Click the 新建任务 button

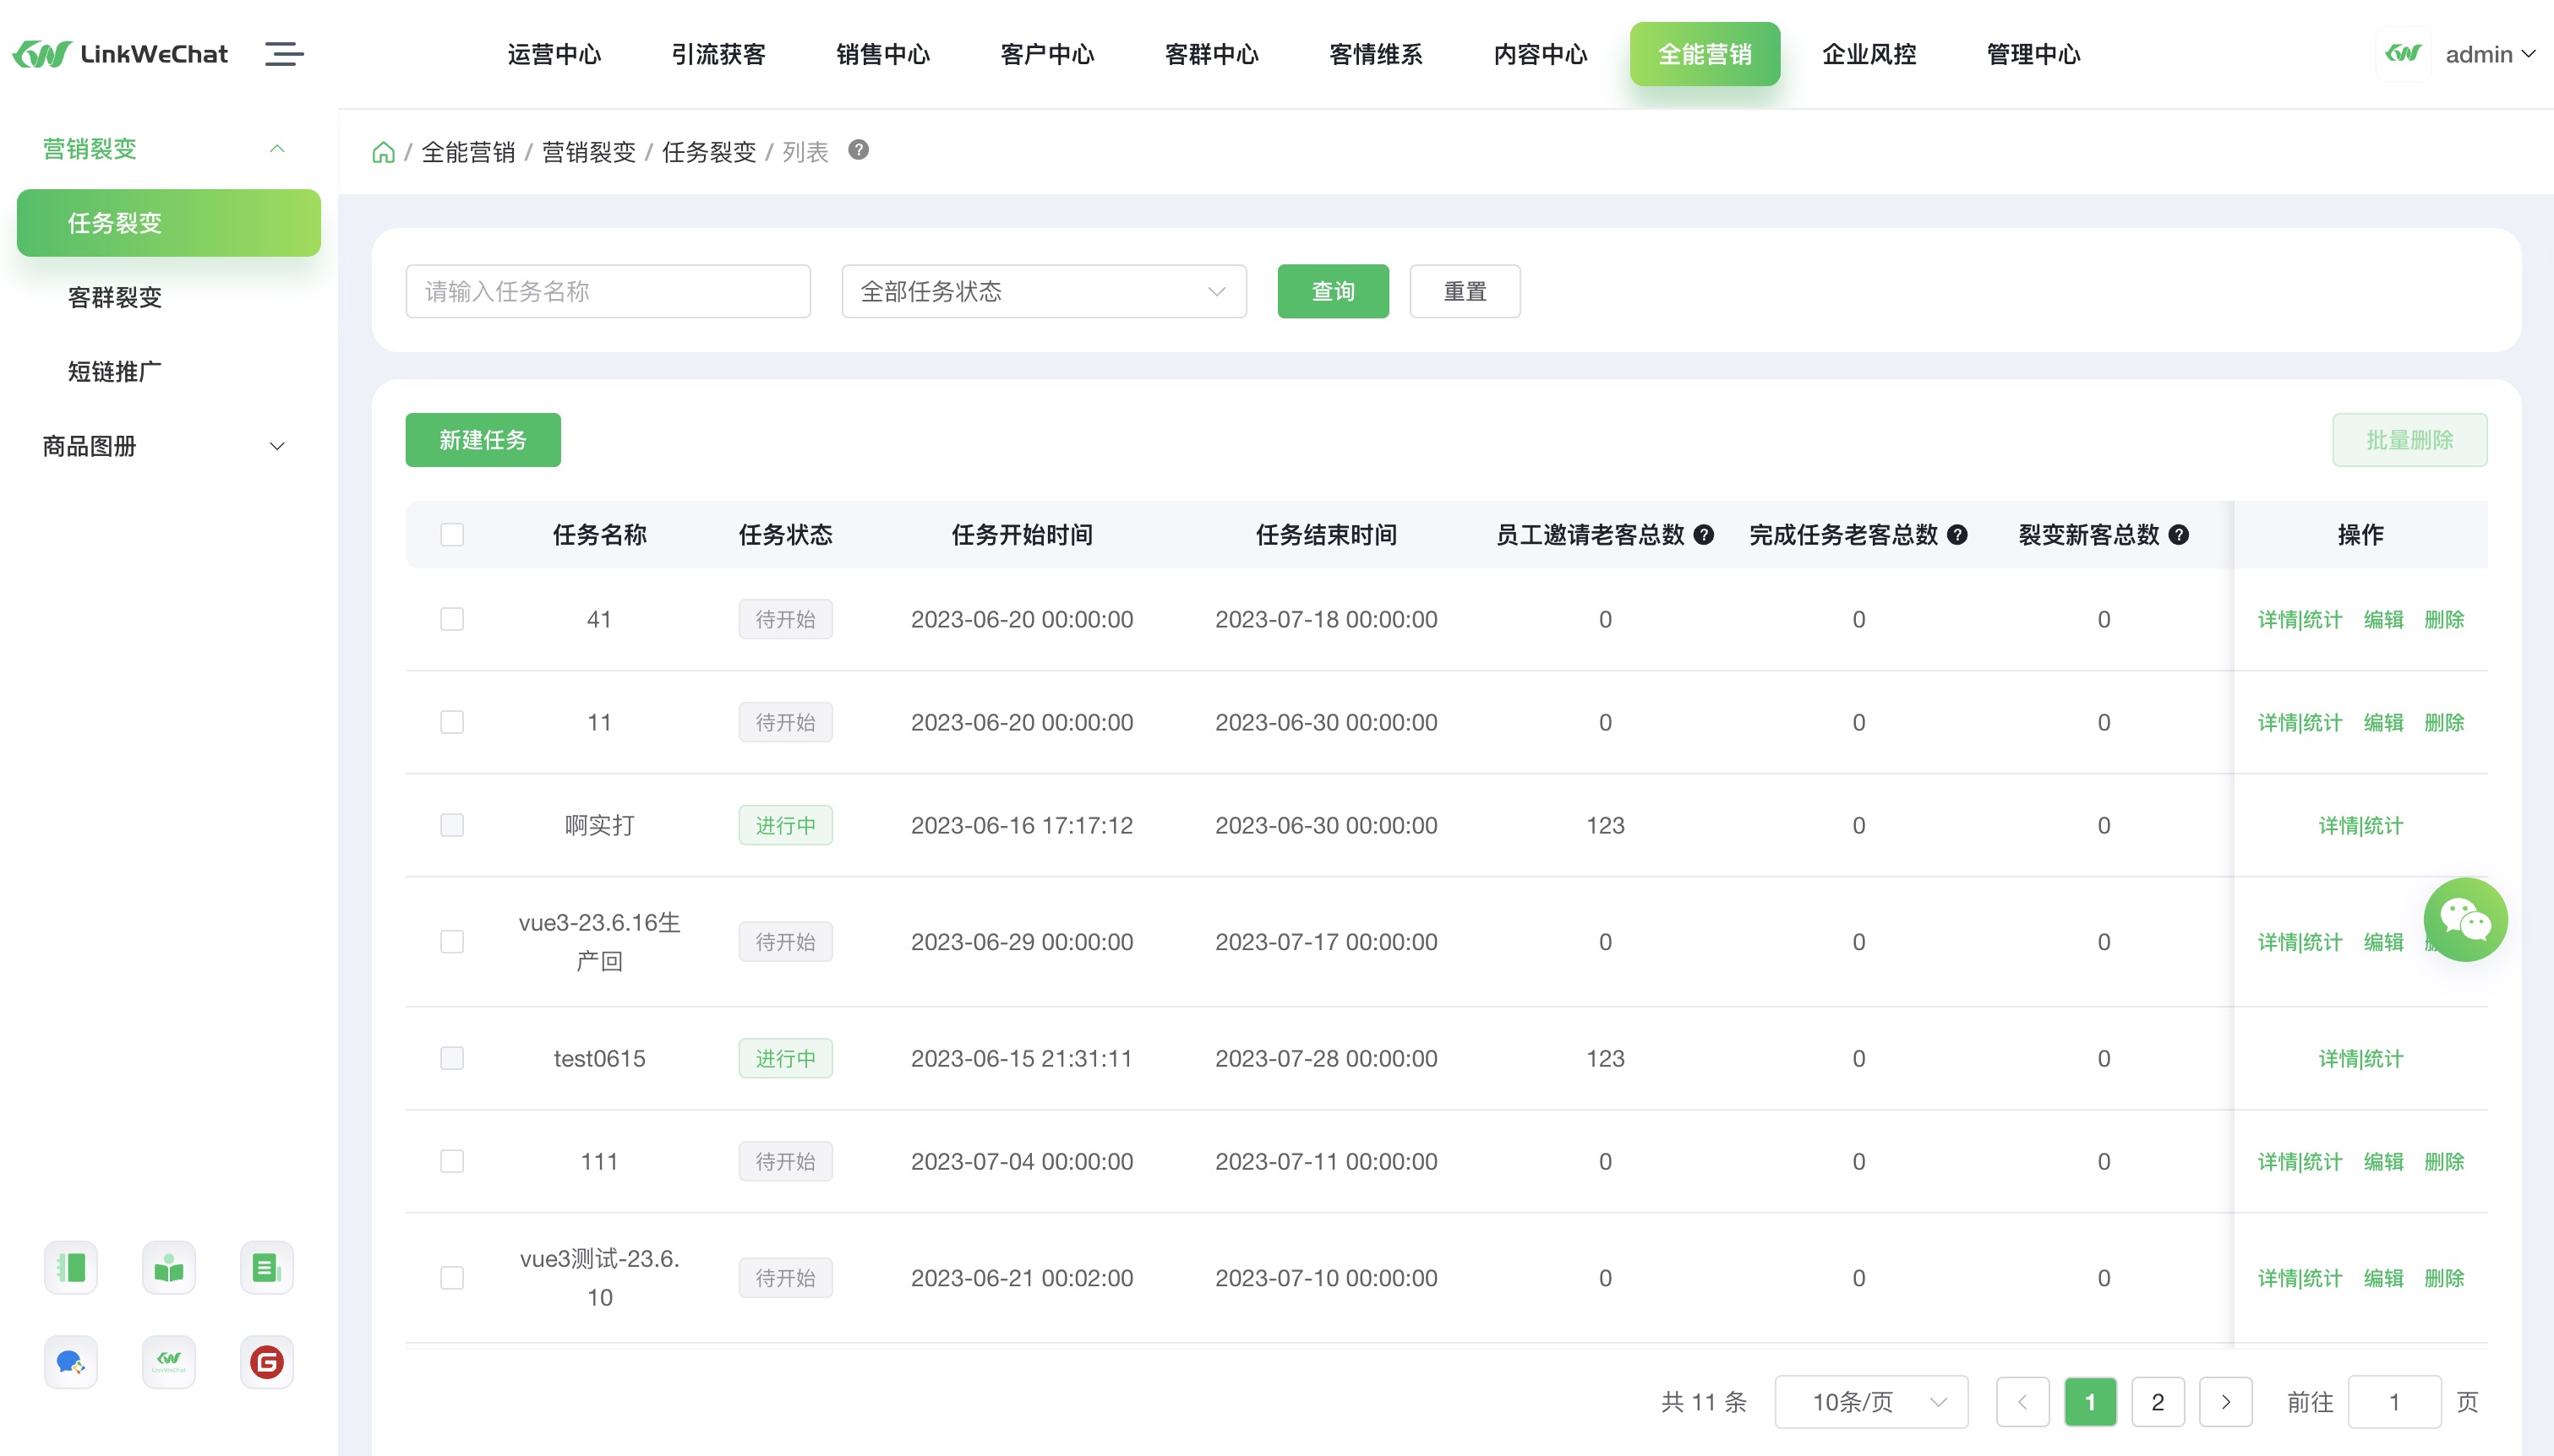pyautogui.click(x=483, y=440)
